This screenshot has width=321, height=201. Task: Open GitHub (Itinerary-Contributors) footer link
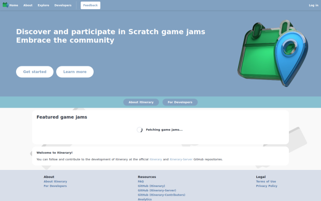[162, 195]
